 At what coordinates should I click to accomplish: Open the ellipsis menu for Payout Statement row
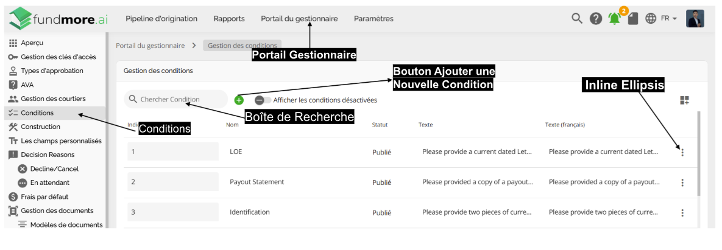(682, 182)
